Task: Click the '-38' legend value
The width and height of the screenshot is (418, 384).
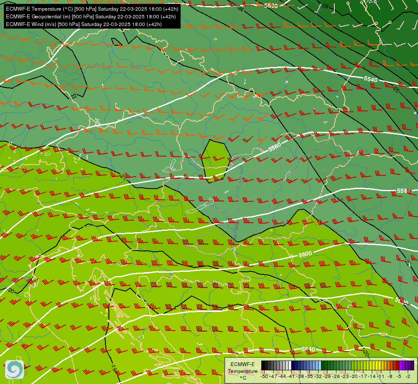Action: point(300,376)
